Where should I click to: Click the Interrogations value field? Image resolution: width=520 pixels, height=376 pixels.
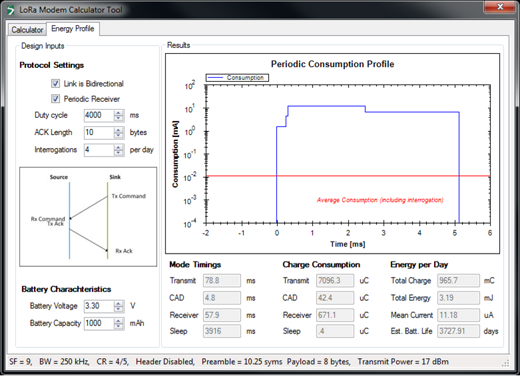[x=99, y=150]
